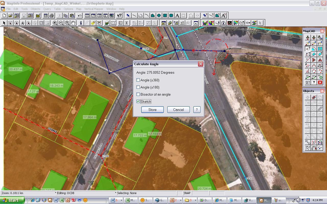Pick the Polygon drawing tool
The image size is (327, 204).
coord(153,16)
